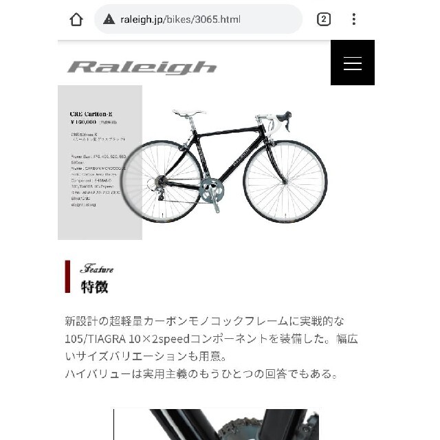Open the tab switcher showing 2 tabs
The width and height of the screenshot is (440, 440).
324,19
